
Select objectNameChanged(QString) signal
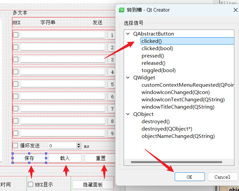coord(178,136)
